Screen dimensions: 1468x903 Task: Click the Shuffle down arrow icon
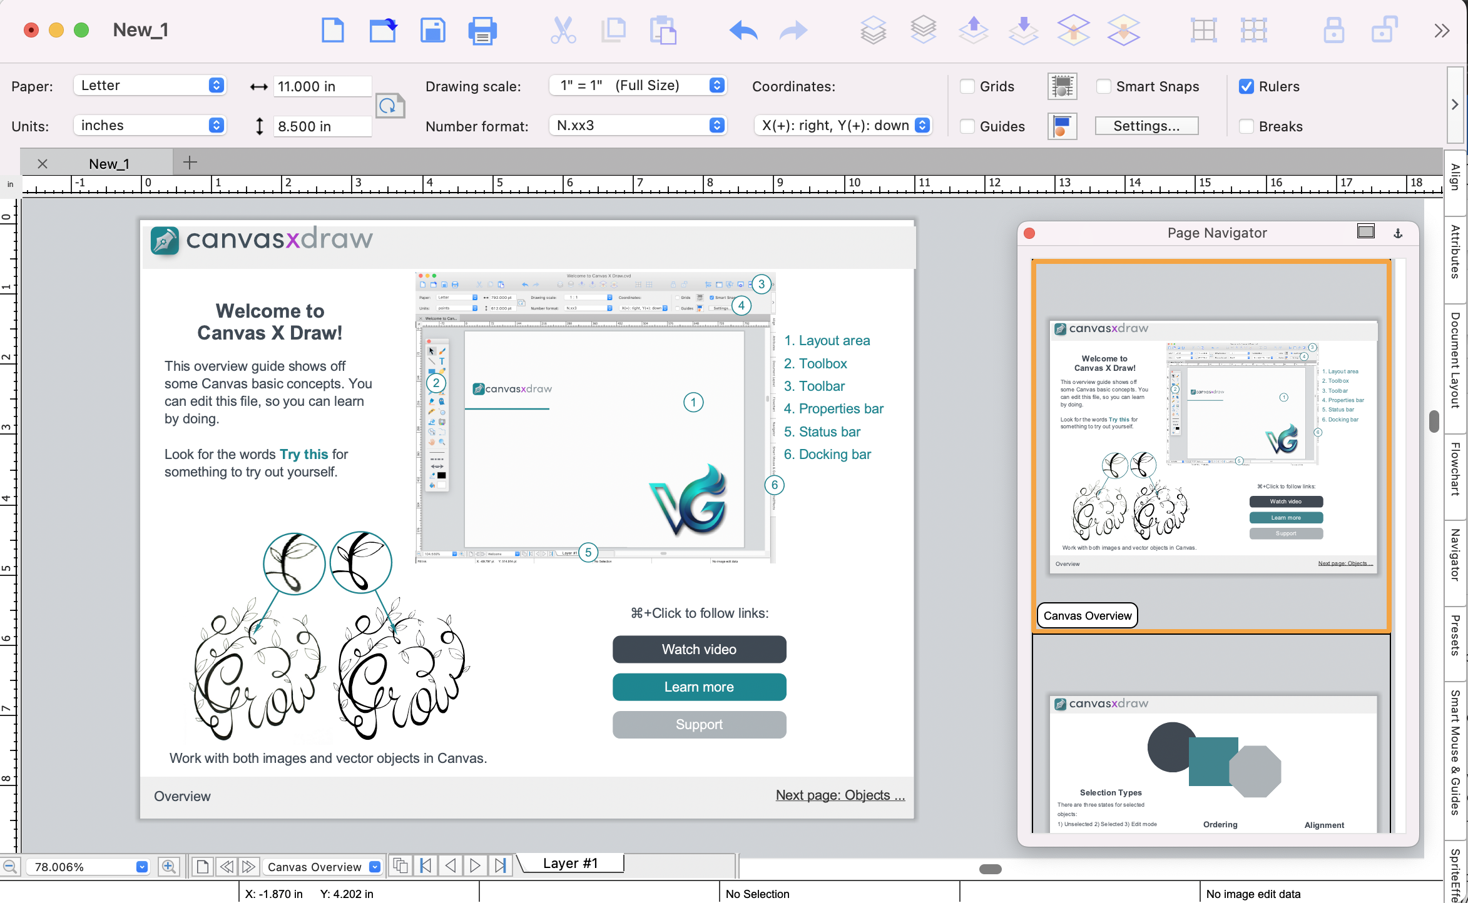(1024, 30)
